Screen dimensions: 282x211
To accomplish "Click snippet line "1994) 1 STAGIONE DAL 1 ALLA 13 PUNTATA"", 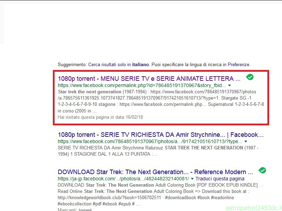I will pos(107,154).
